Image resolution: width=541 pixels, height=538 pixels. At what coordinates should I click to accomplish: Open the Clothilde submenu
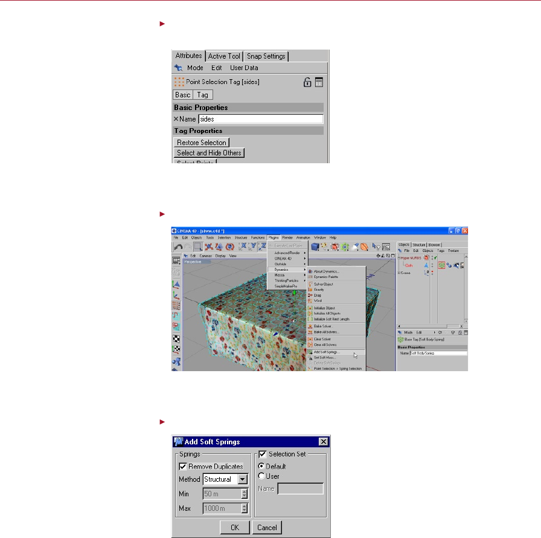(x=287, y=264)
